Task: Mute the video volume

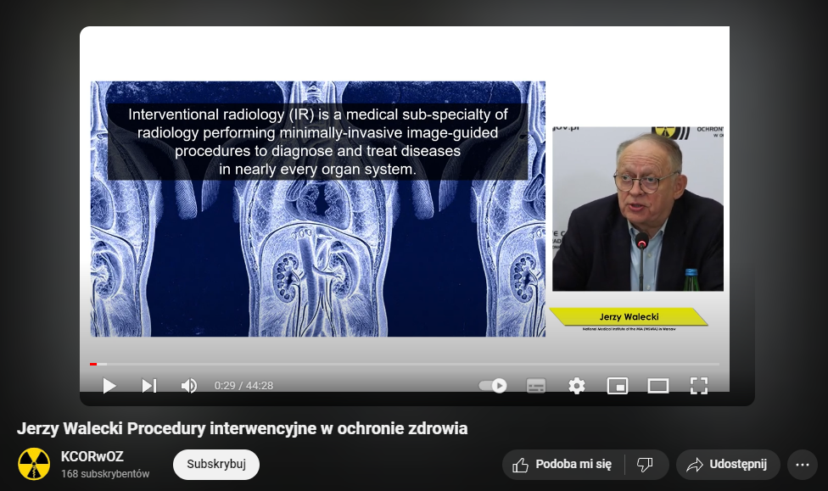Action: click(x=189, y=386)
